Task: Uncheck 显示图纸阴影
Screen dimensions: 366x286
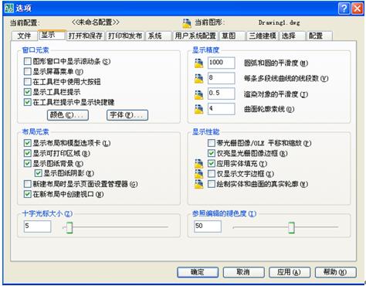Action: click(x=38, y=173)
